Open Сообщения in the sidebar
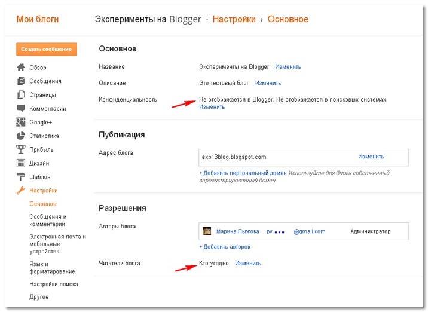Screen dimensions: 428x312 [x=45, y=81]
